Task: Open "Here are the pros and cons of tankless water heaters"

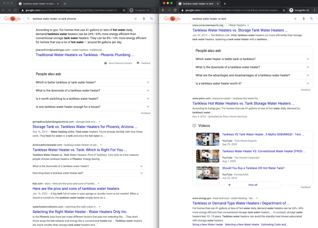Action: [x=76, y=188]
